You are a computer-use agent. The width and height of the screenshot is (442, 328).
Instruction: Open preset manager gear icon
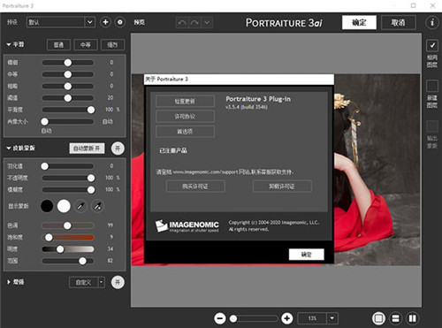(120, 22)
